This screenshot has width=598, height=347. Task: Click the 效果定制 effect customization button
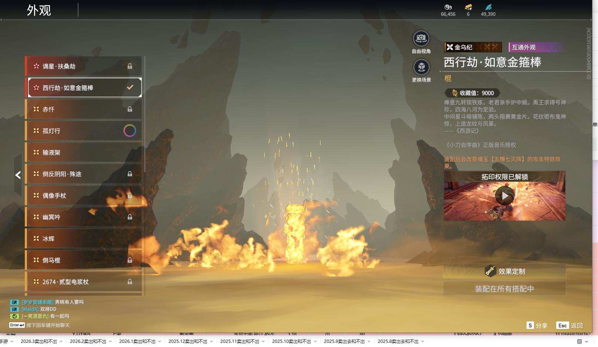(x=504, y=271)
